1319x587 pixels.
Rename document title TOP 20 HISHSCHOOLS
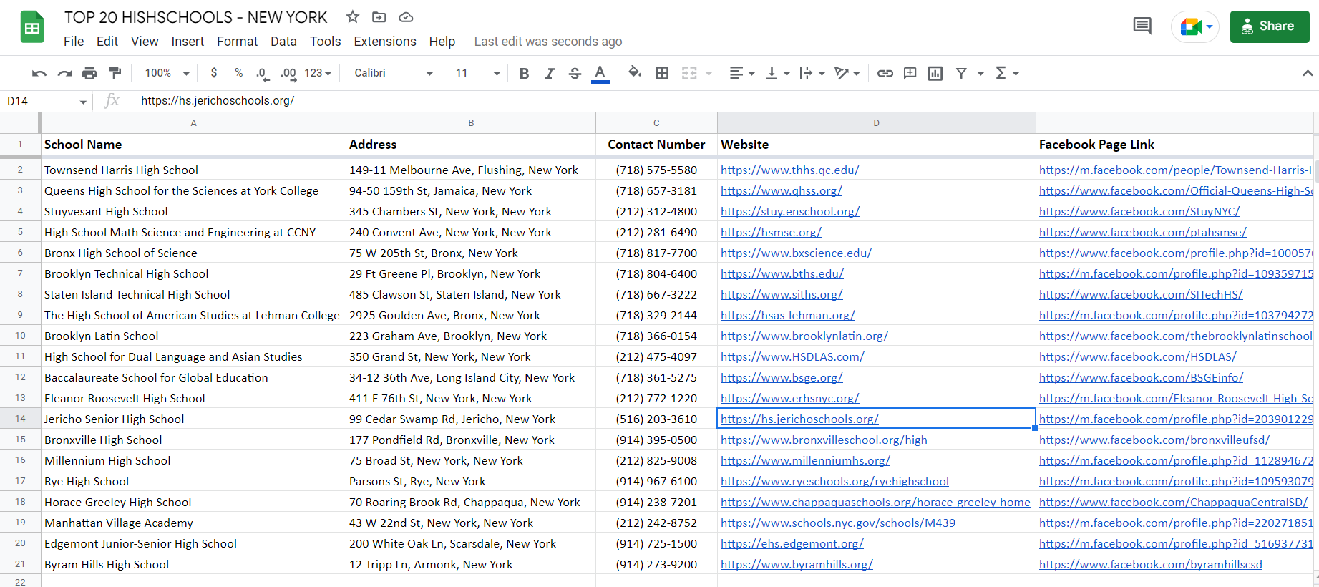click(195, 17)
